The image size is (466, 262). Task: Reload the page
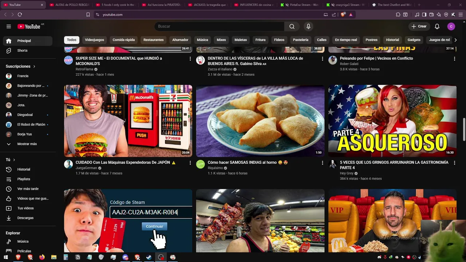(x=20, y=15)
